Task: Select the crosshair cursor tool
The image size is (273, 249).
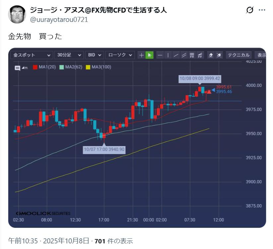Action: pos(142,55)
